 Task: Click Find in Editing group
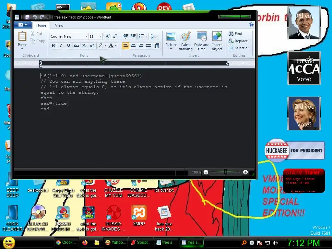point(235,34)
